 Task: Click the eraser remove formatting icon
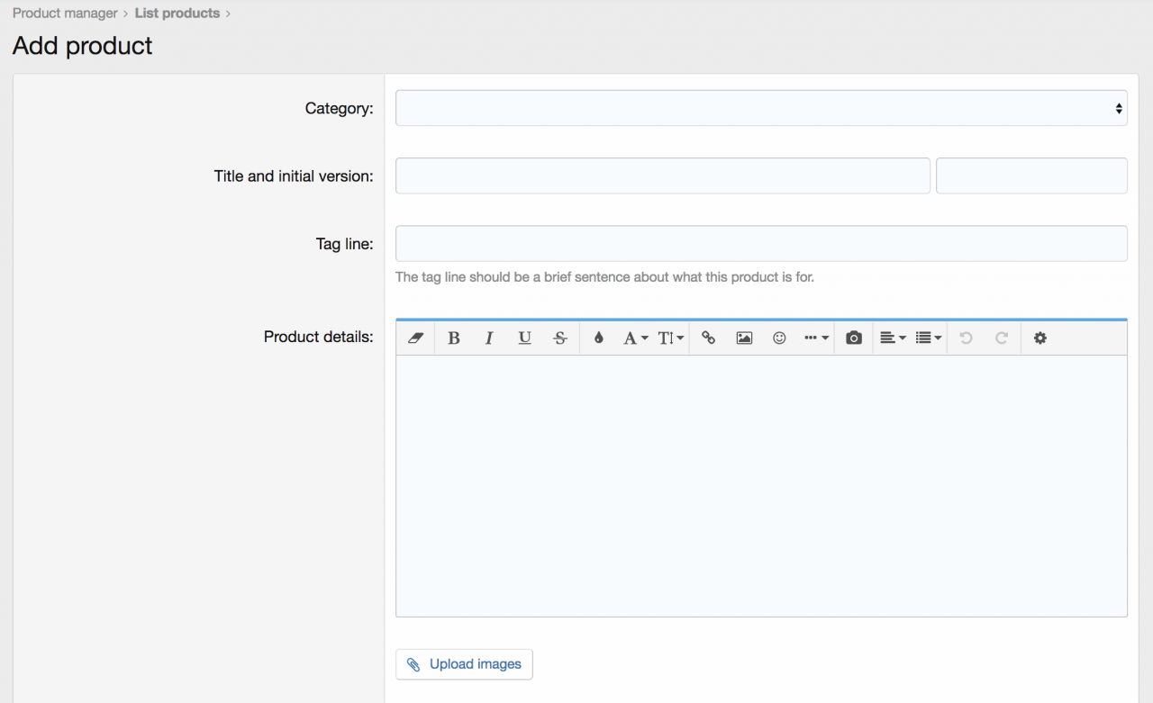[415, 338]
